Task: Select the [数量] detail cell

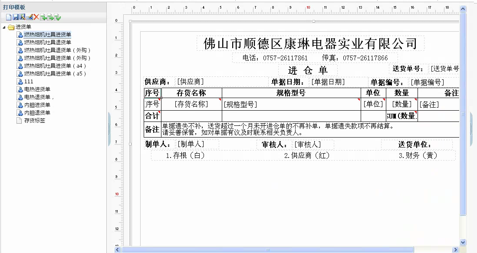Action: pyautogui.click(x=401, y=104)
